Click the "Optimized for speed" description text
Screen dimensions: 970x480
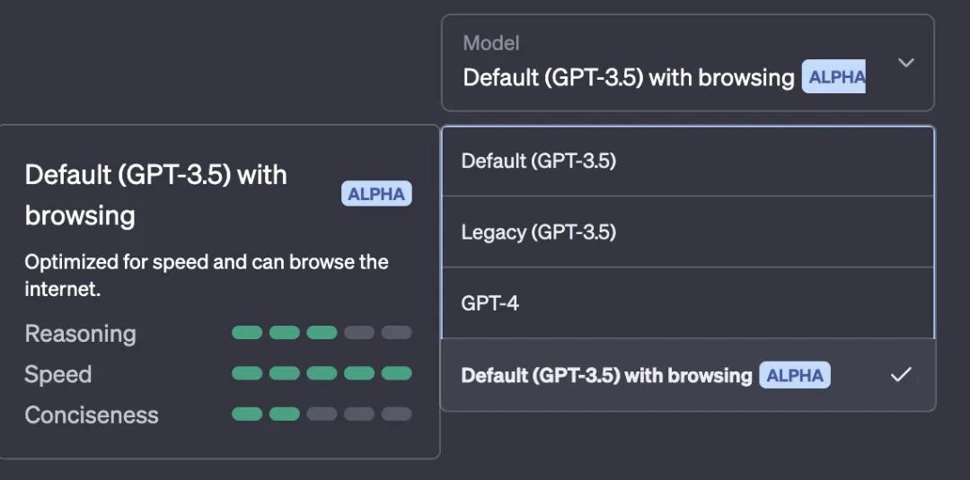tap(206, 275)
